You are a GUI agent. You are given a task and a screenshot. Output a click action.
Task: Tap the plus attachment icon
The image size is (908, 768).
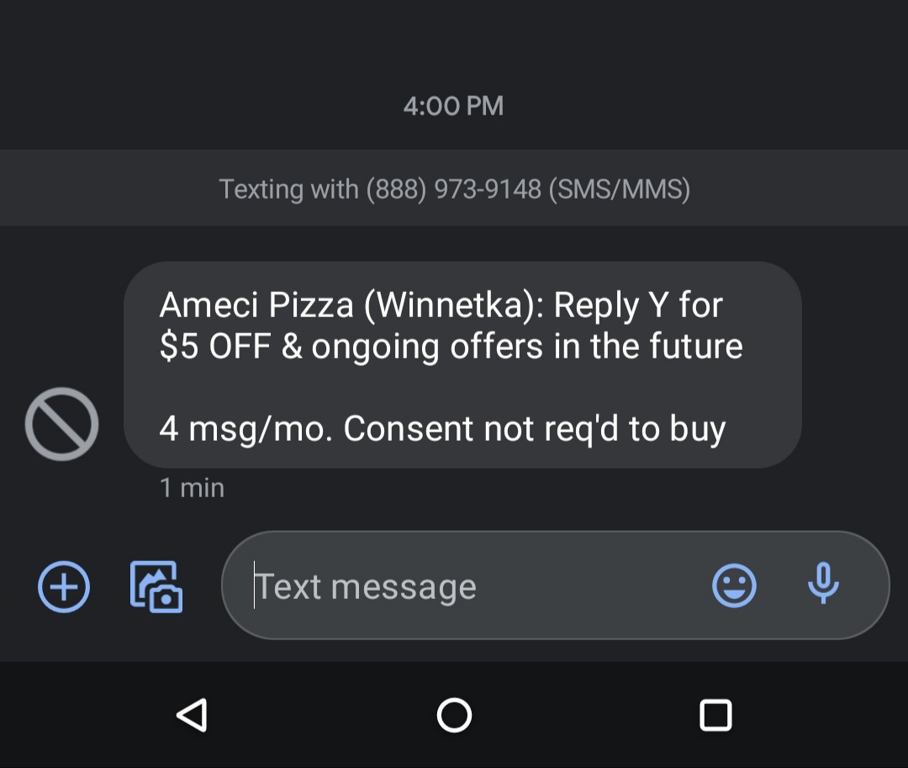(x=64, y=585)
